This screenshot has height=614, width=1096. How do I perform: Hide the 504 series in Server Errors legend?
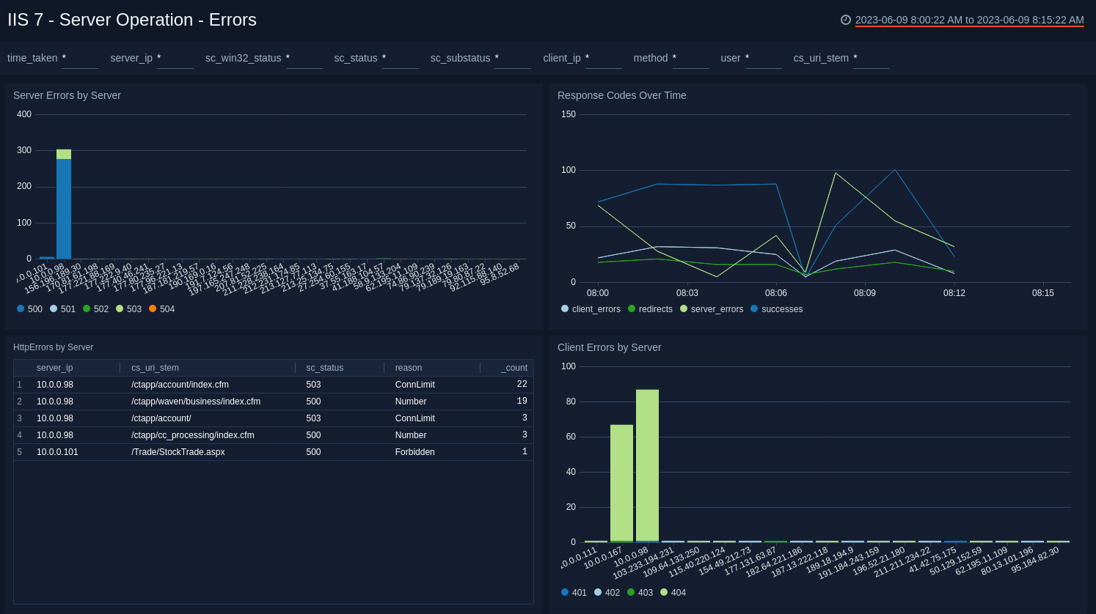tap(161, 309)
